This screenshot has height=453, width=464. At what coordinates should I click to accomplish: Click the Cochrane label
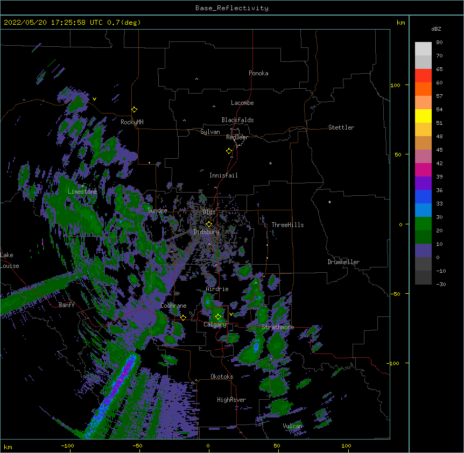pos(173,306)
